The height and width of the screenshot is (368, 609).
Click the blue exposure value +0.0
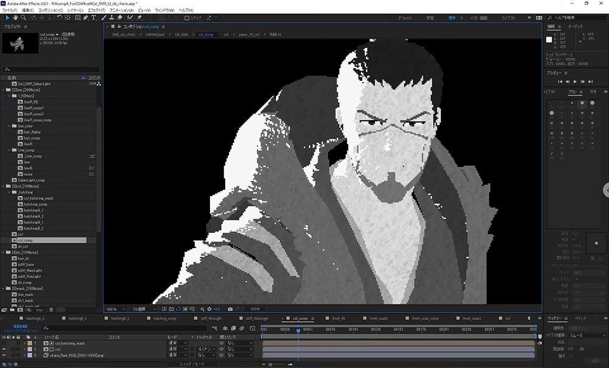tap(216, 309)
